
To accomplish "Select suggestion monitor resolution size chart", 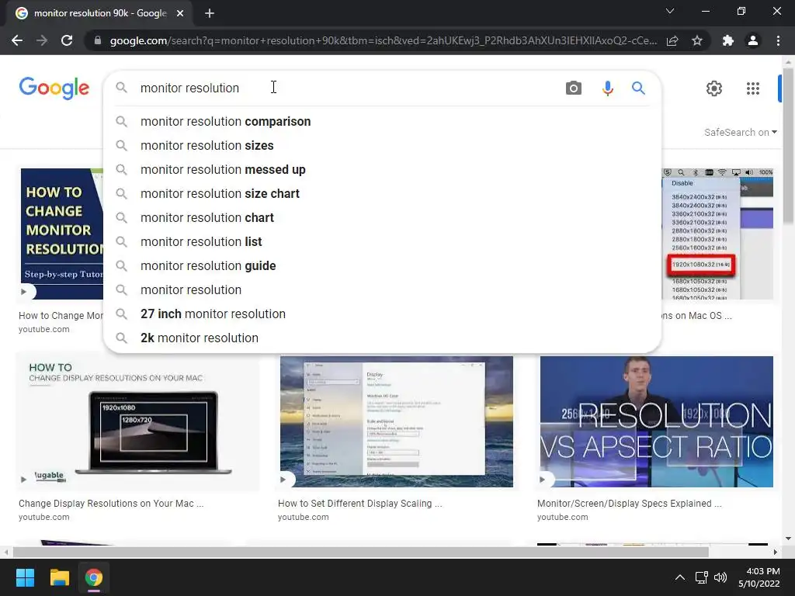I will pos(382,193).
